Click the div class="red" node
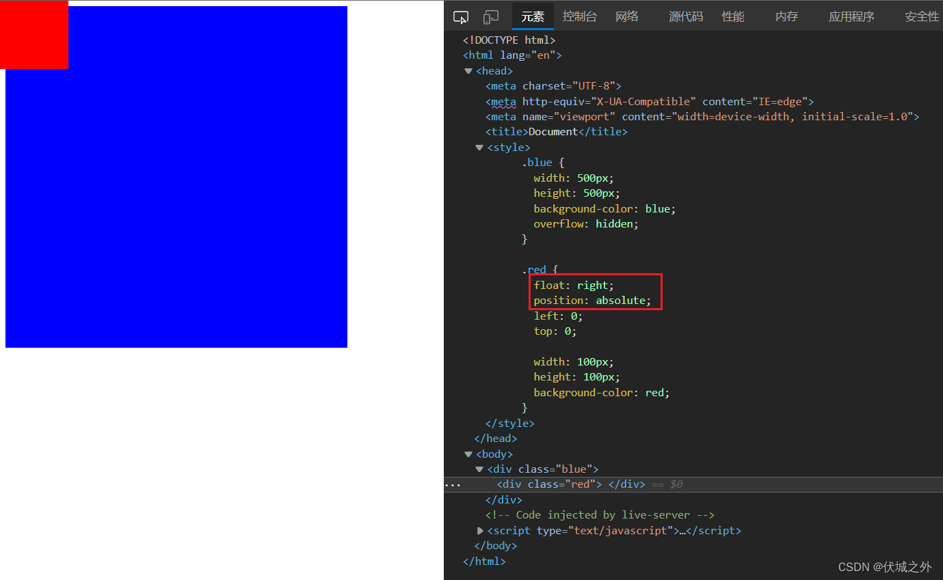Viewport: 943px width, 580px height. click(571, 484)
